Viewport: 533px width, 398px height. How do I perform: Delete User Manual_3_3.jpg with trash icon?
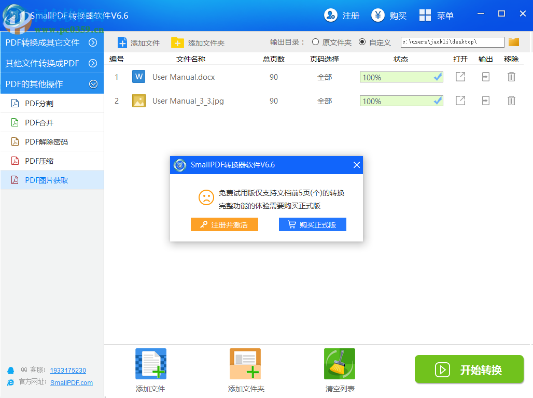tap(511, 101)
